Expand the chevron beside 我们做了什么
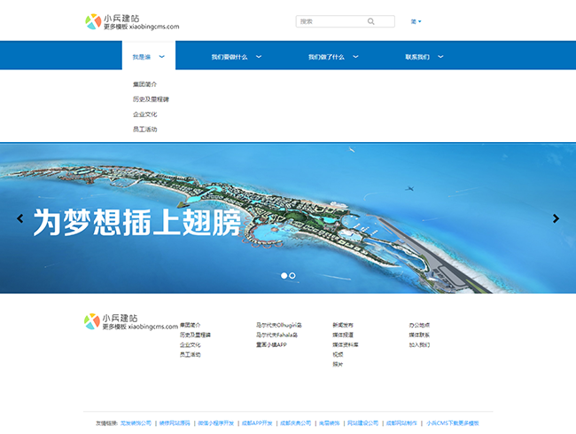 click(355, 57)
